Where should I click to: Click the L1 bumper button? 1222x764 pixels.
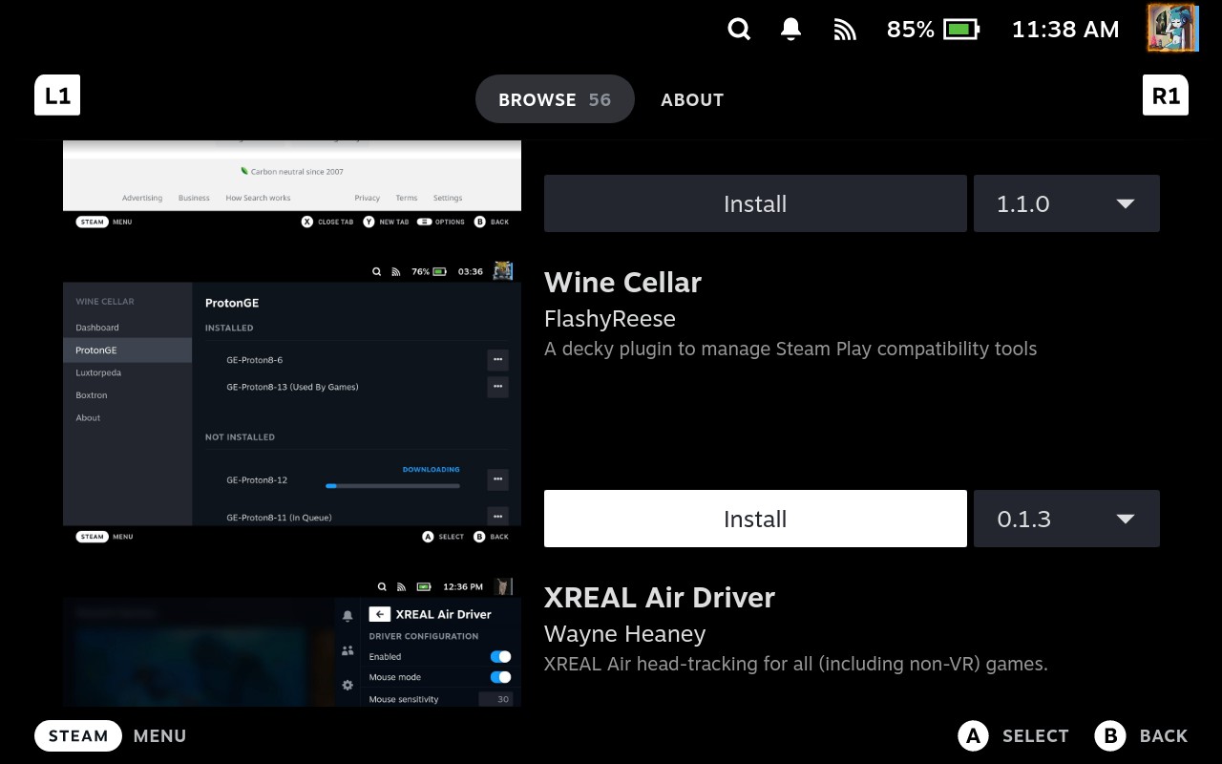point(57,95)
